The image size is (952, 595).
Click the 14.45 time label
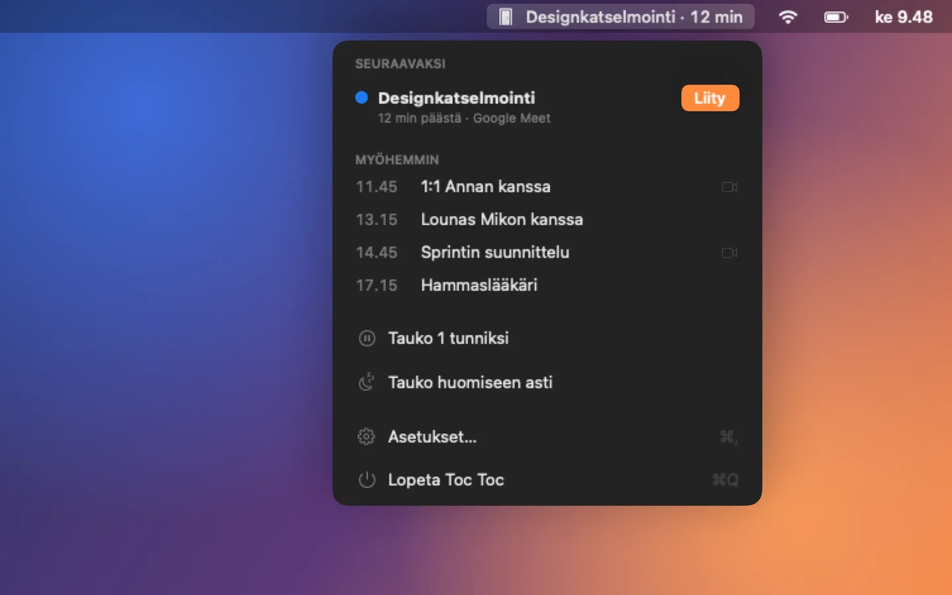pyautogui.click(x=377, y=253)
